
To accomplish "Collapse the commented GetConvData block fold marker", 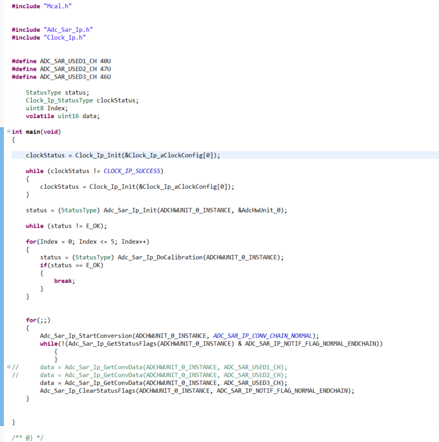I will (8, 367).
